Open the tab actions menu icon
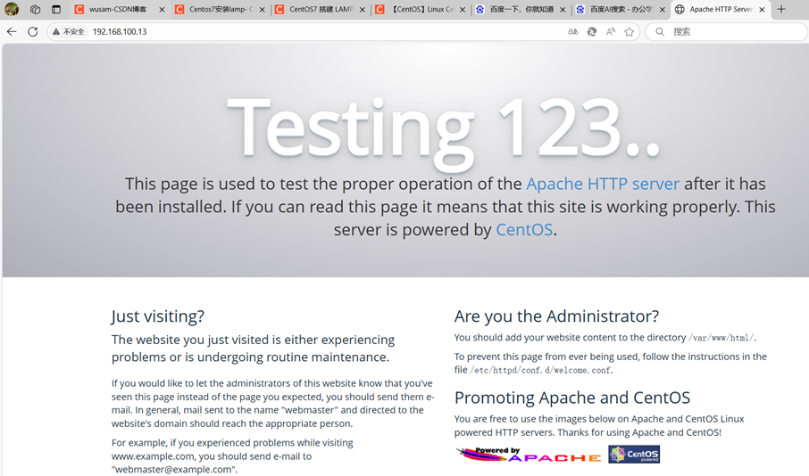Viewport: 809px width, 476px height. click(56, 9)
